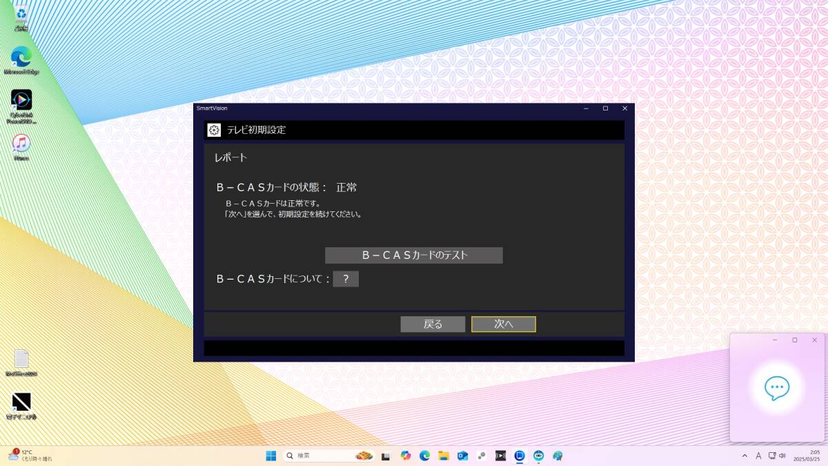828x466 pixels.
Task: Maximize the SmartVision window
Action: coord(605,108)
